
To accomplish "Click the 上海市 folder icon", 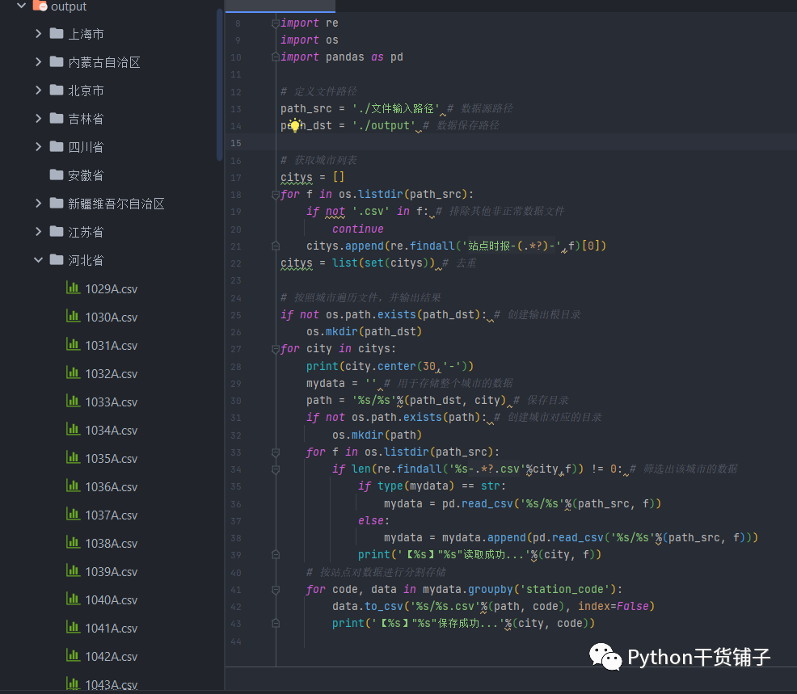I will point(57,34).
